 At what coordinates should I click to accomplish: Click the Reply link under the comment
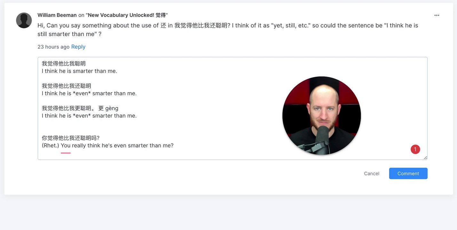click(78, 47)
